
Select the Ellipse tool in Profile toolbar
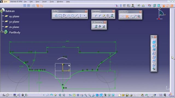click(72, 16)
